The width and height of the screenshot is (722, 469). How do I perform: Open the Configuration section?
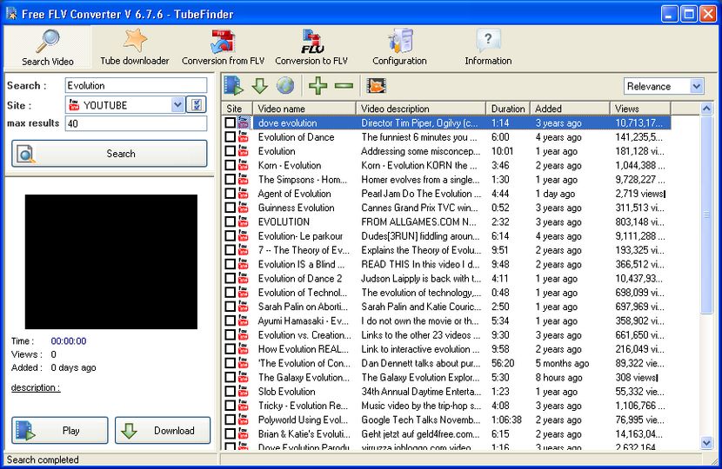pyautogui.click(x=399, y=48)
